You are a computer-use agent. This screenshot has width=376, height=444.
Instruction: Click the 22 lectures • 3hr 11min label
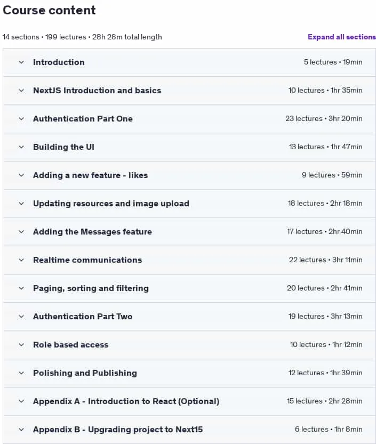tap(325, 260)
